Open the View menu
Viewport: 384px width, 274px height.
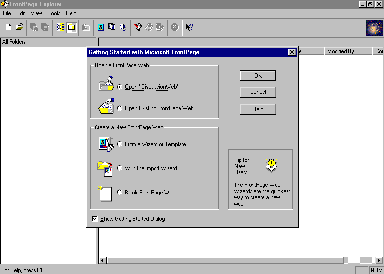[x=36, y=13]
